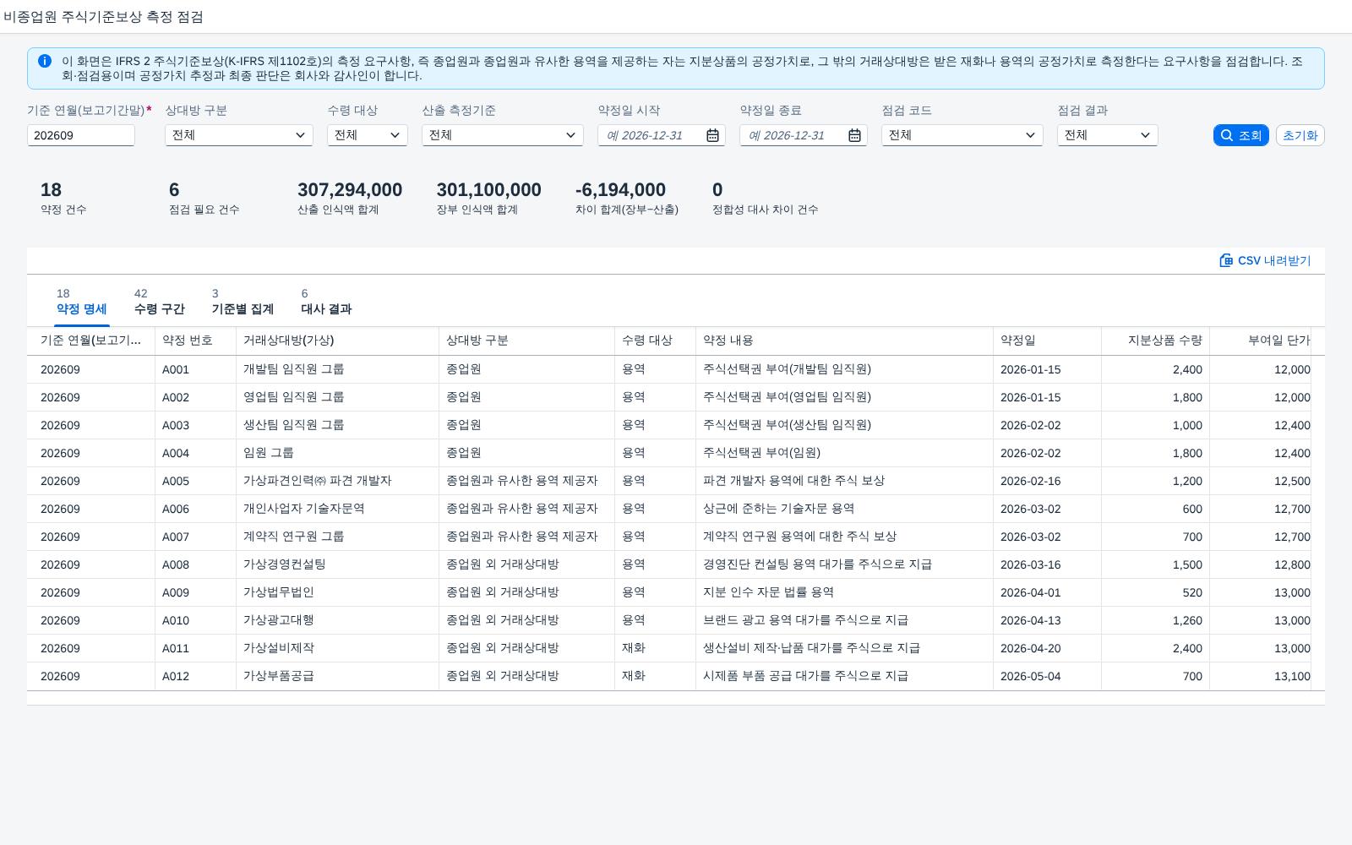Click the 301,100,000 장부 인식액 합계 value

point(488,190)
